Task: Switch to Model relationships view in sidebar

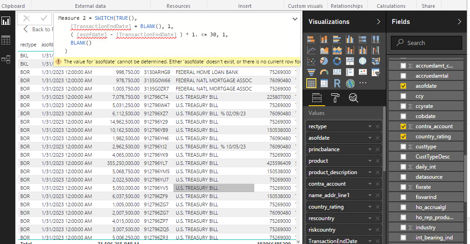Action: click(x=6, y=59)
